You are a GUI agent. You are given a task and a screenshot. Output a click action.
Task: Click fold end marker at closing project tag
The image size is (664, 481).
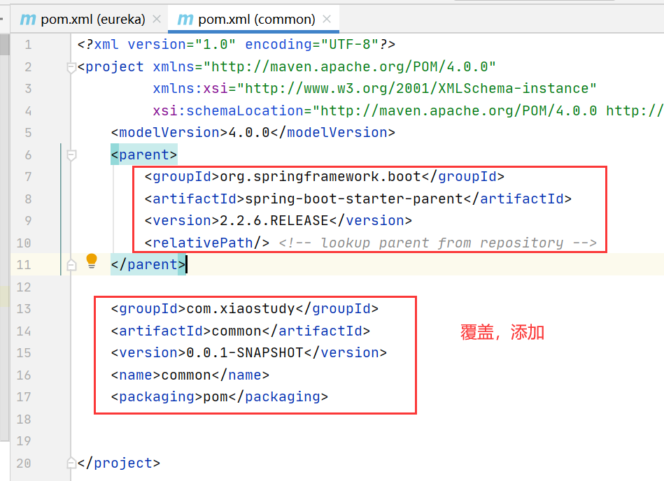pos(71,464)
